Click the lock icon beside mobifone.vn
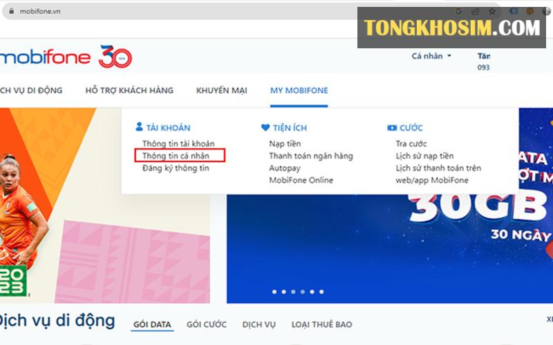Image resolution: width=553 pixels, height=345 pixels. tap(12, 11)
